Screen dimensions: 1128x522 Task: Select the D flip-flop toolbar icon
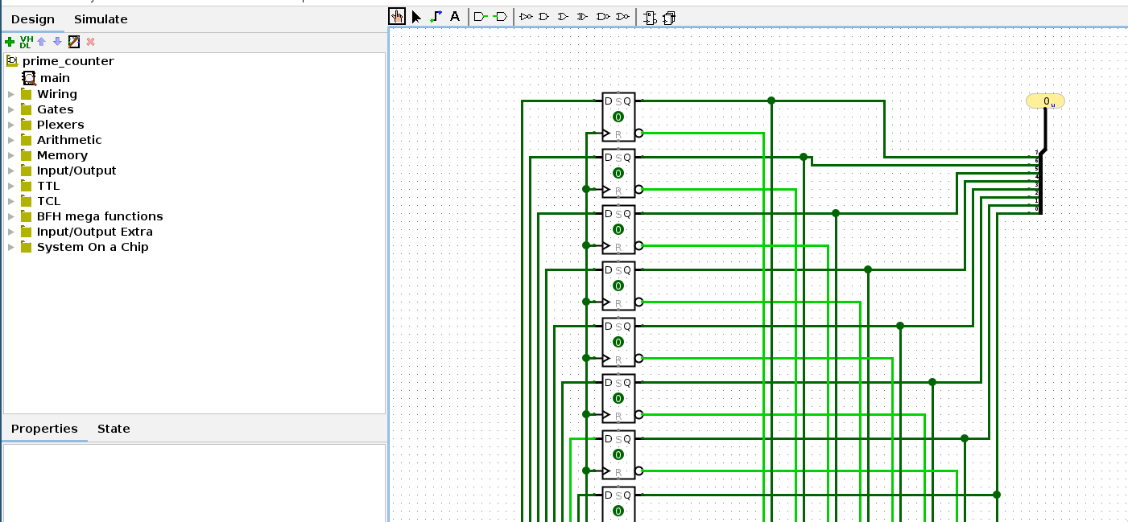(x=651, y=17)
